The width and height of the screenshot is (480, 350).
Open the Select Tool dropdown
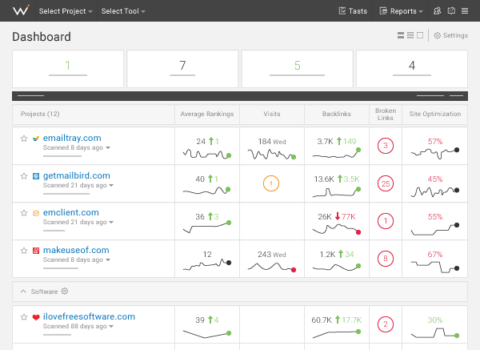pos(123,11)
